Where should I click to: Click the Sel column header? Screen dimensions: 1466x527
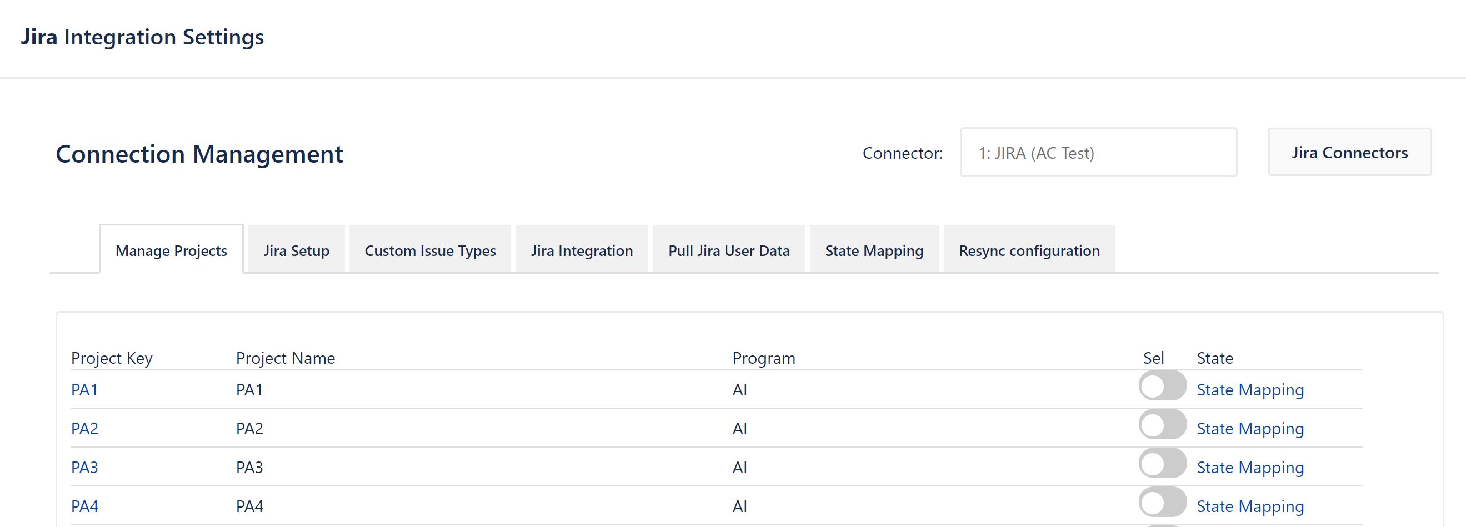pyautogui.click(x=1154, y=358)
